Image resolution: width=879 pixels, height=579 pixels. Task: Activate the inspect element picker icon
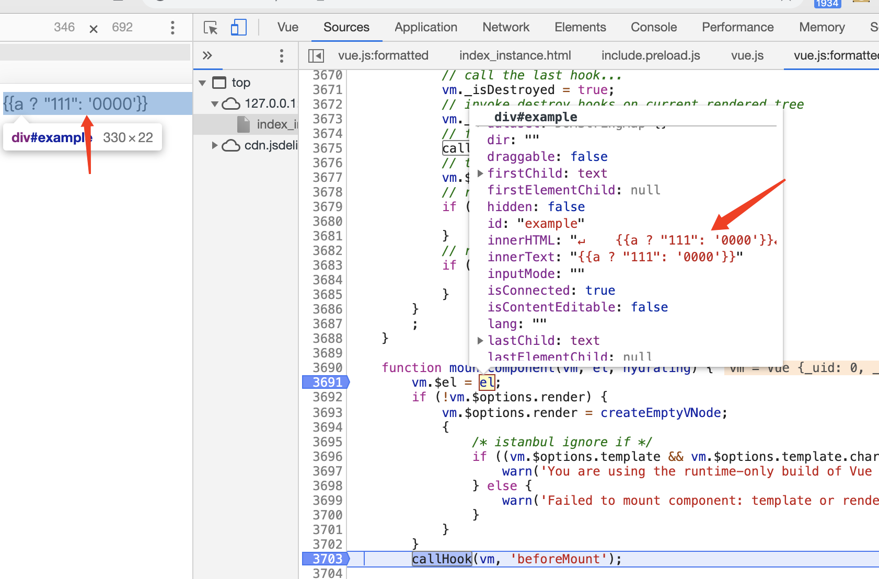211,28
